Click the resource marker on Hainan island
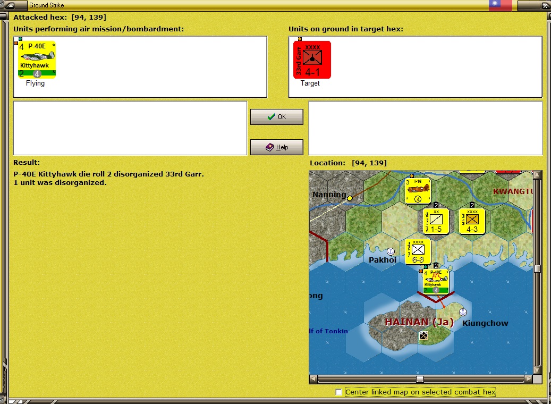The height and width of the screenshot is (404, 551). pos(423,336)
